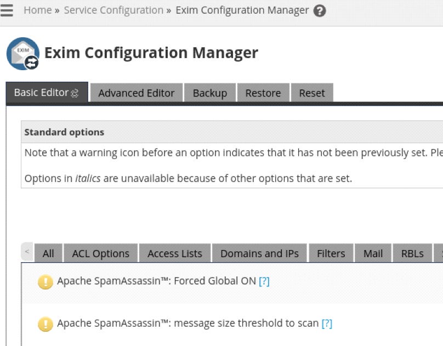Click the Exim Configuration Manager logo
This screenshot has width=443, height=346.
click(22, 53)
